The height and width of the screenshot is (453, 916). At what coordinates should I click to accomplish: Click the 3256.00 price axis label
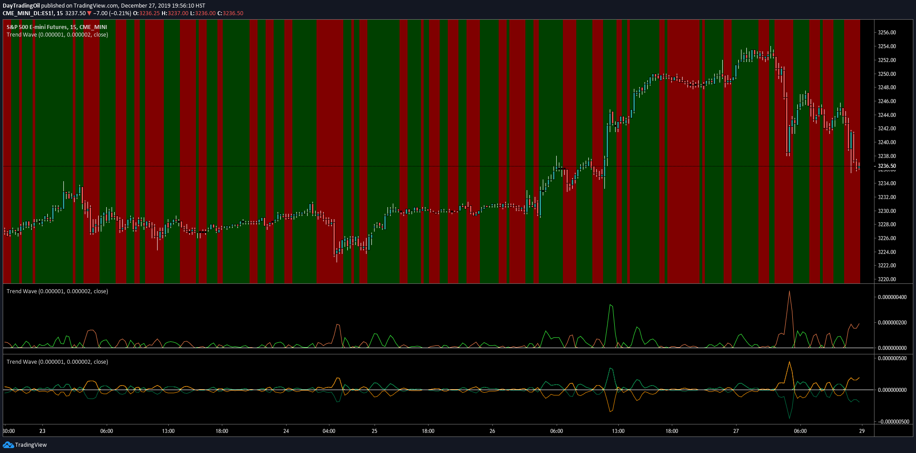887,33
